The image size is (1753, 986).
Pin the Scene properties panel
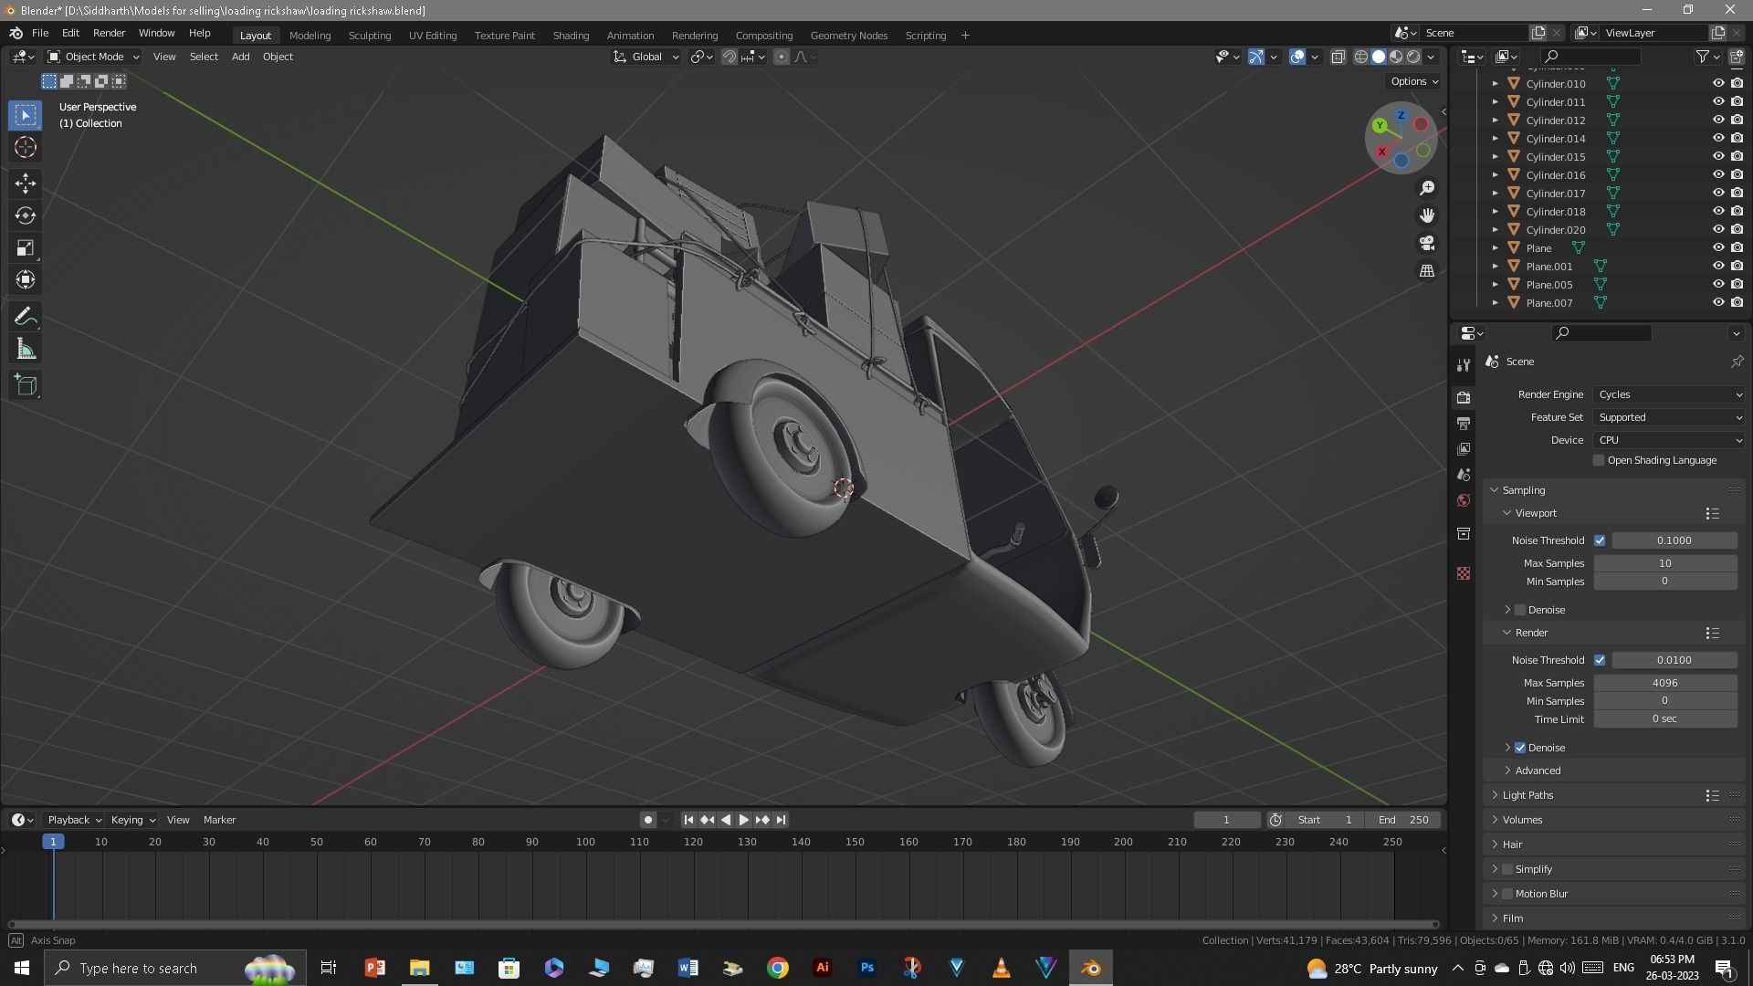[x=1737, y=362]
